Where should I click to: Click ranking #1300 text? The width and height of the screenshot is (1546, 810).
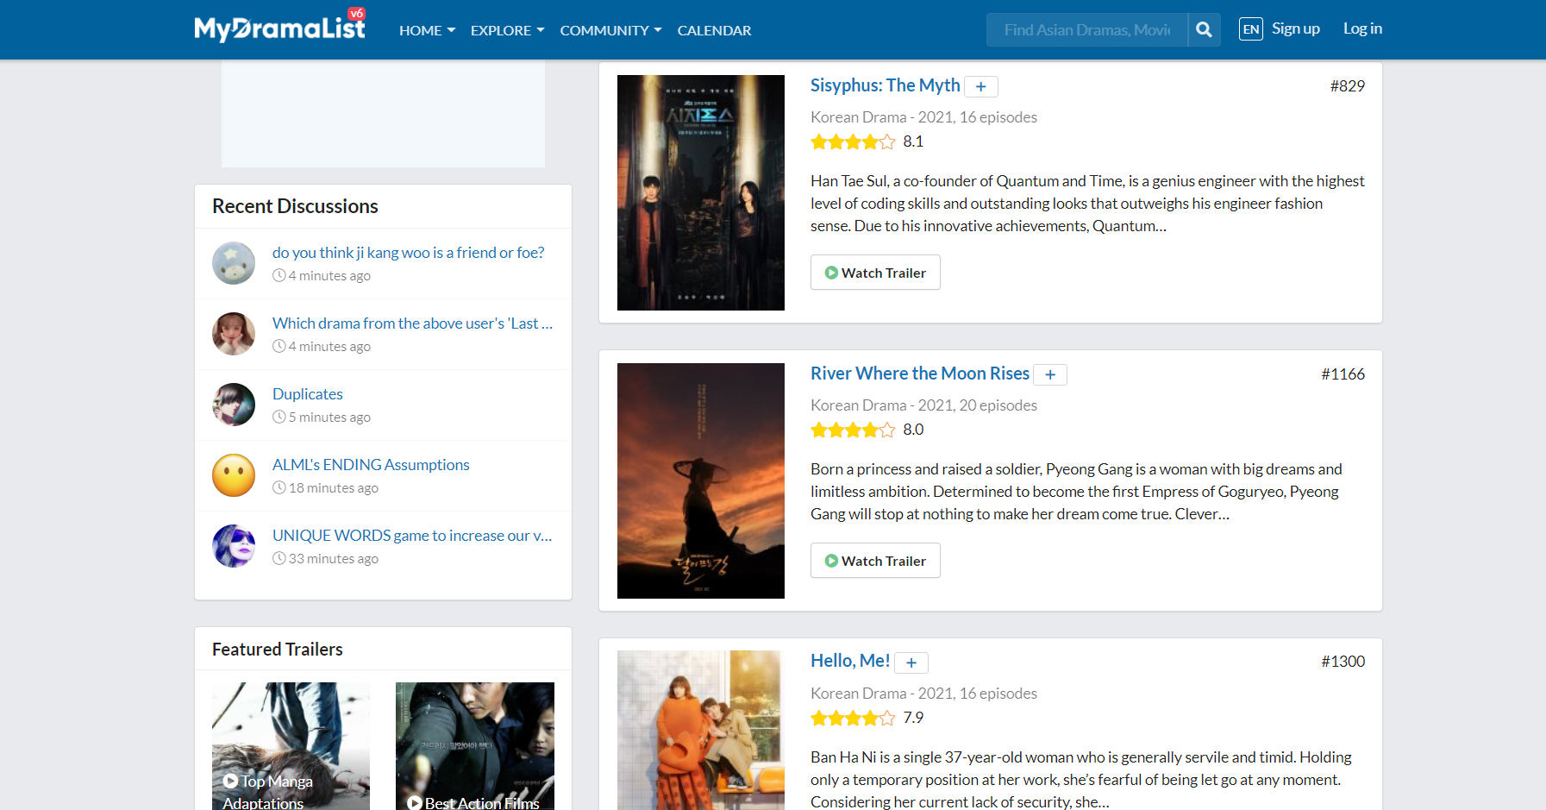1343,662
